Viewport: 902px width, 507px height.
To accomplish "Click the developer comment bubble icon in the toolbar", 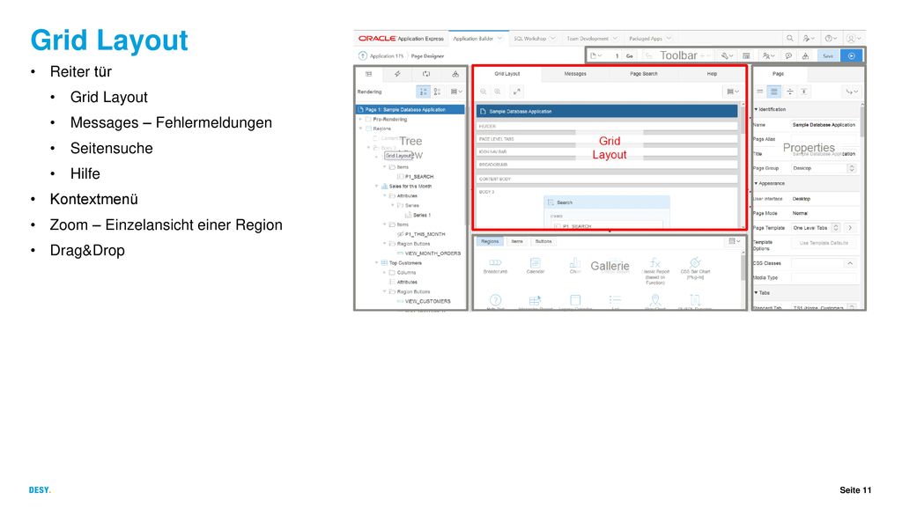I will (x=788, y=55).
